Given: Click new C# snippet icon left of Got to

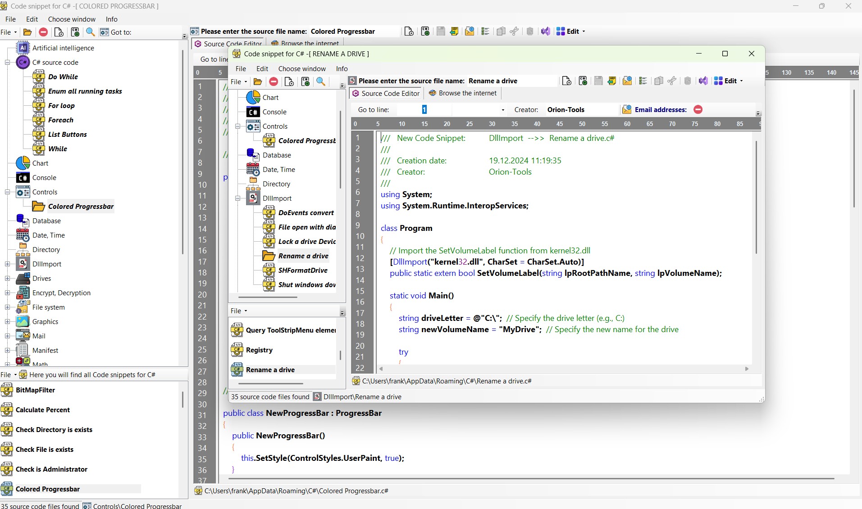Looking at the screenshot, I should coord(75,32).
